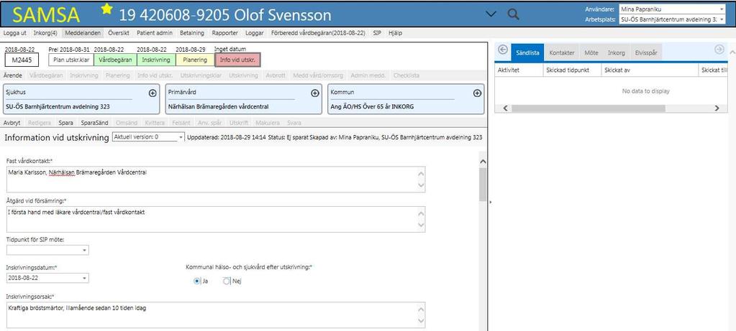Open Förberedd vårdbegäran(2018-08-22) menu item
Screen dimensions: 736x331
pos(318,33)
